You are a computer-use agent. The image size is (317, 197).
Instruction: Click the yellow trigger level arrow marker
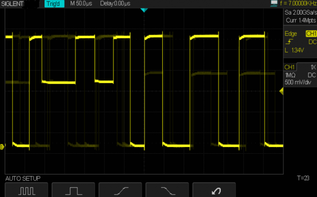tap(281, 93)
